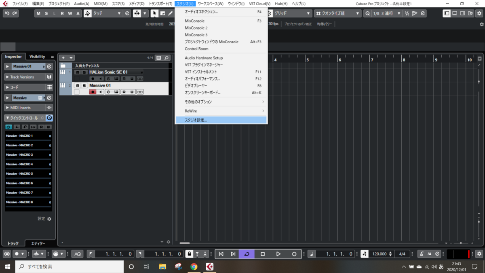Open the track list filter icon

click(x=158, y=58)
